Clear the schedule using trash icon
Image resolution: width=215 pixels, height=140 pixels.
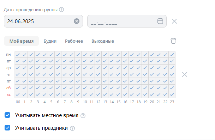pyautogui.click(x=173, y=41)
